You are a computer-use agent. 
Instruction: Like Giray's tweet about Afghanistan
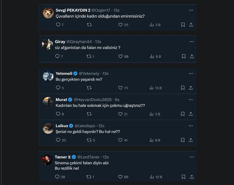(121, 56)
